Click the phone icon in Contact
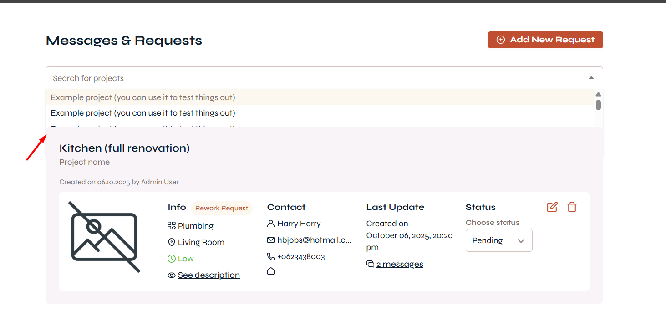Image resolution: width=666 pixels, height=316 pixels. (271, 257)
